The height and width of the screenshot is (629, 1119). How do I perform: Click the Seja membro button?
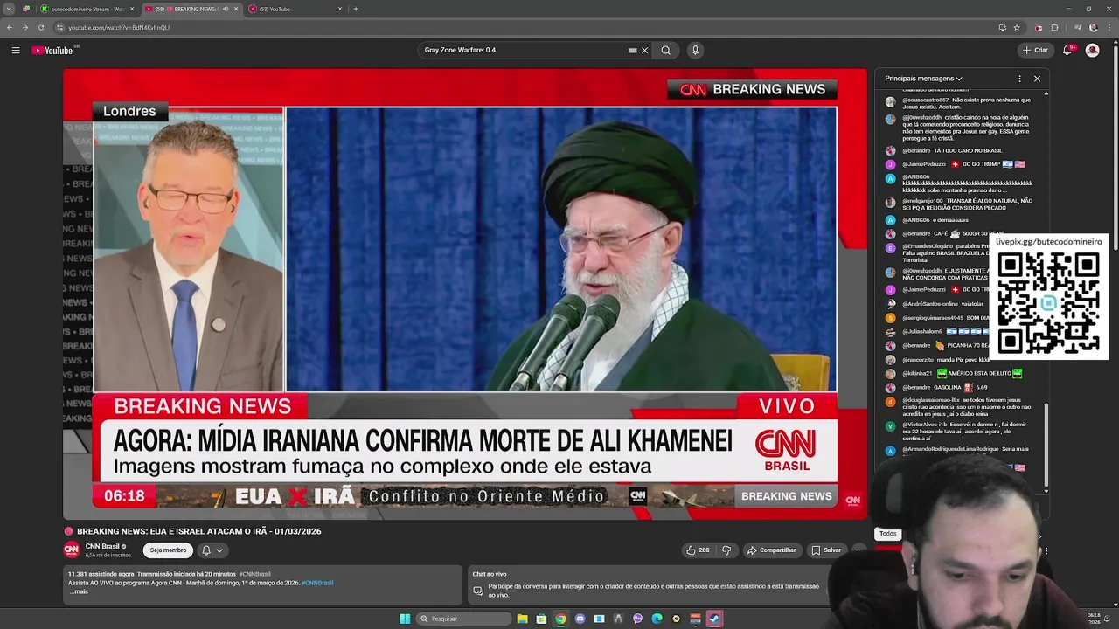[x=168, y=550]
